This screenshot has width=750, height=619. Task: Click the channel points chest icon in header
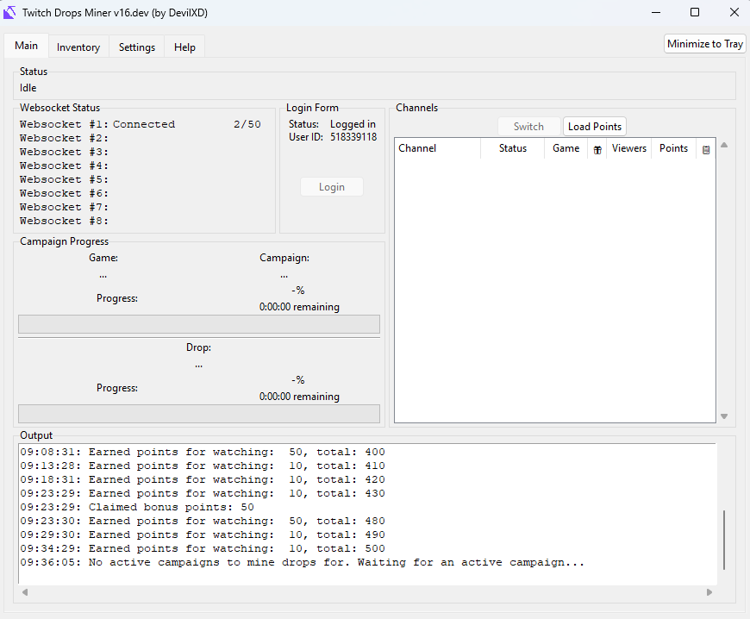click(x=706, y=148)
